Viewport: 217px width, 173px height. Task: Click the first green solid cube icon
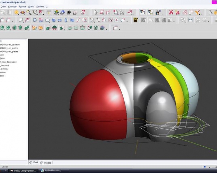[2, 28]
